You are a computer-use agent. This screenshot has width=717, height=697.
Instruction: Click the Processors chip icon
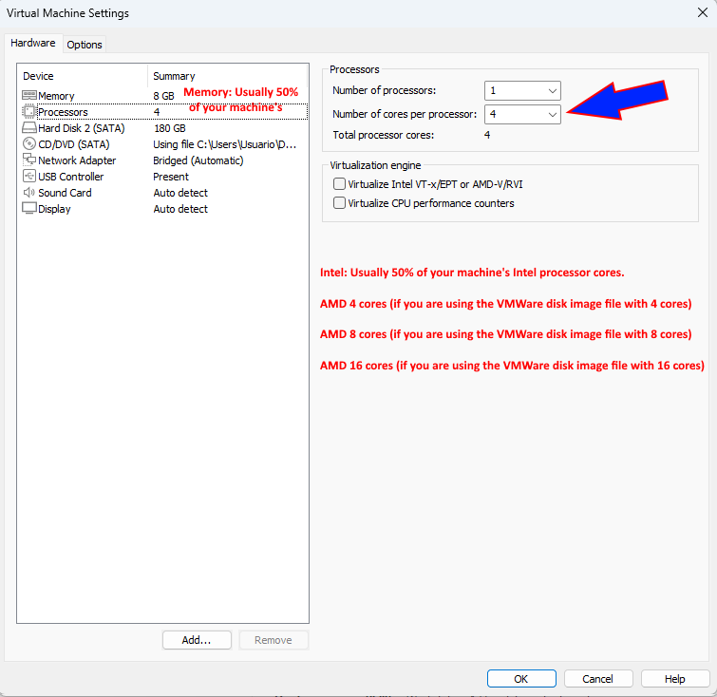pos(28,112)
